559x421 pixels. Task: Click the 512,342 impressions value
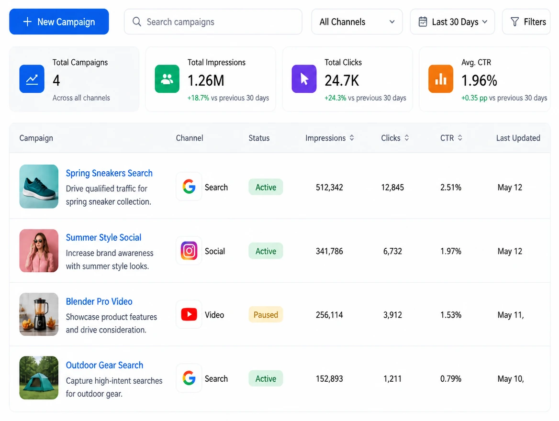329,188
